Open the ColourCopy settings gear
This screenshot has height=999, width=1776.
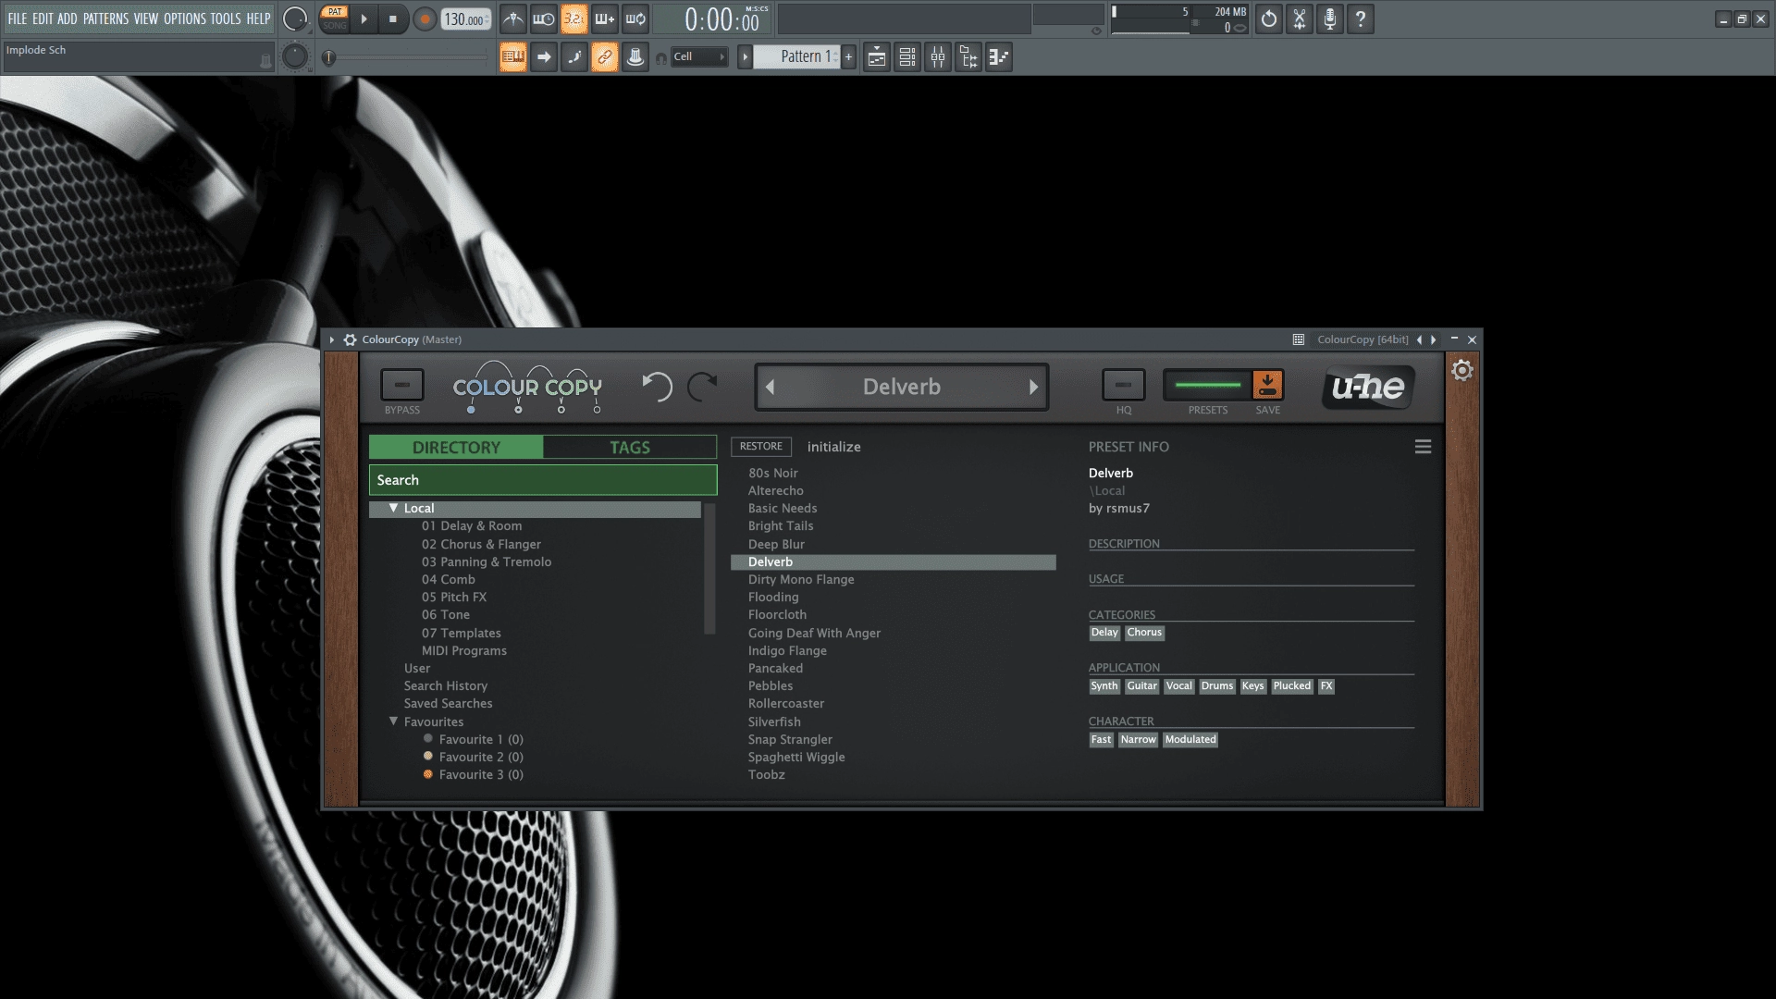(1462, 371)
